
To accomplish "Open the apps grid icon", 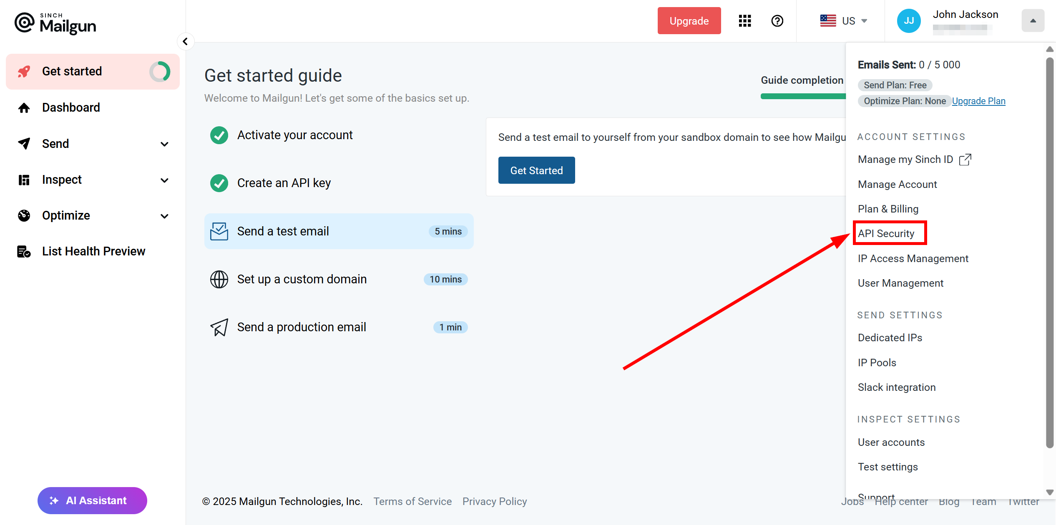I will tap(745, 21).
